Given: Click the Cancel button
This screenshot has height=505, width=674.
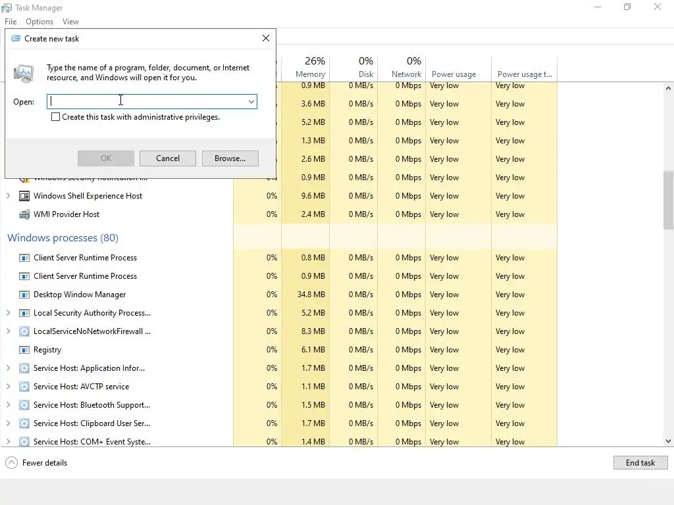Looking at the screenshot, I should (x=168, y=158).
